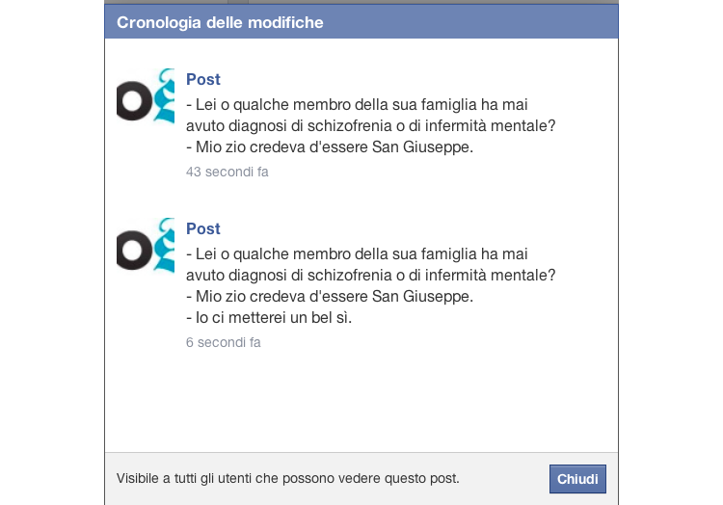Click "Mio zio credeva" line in the second entry
Viewport: 723px width, 505px height.
coord(330,297)
